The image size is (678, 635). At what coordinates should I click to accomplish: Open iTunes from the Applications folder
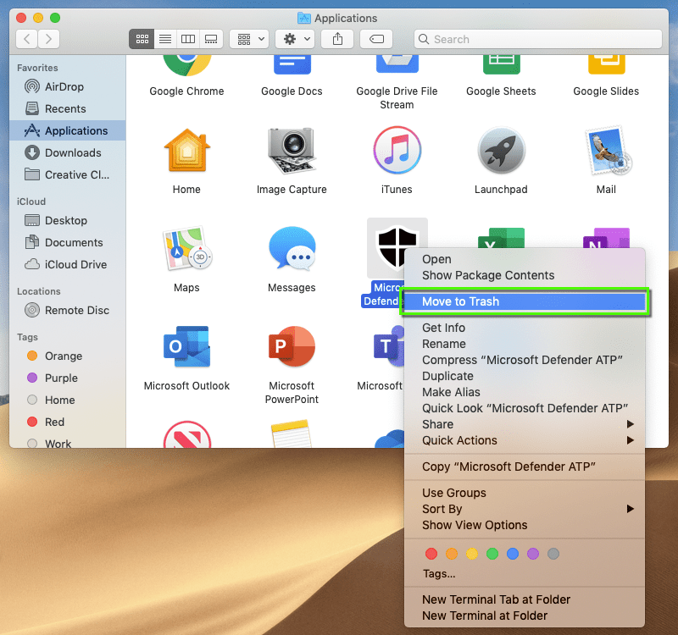click(397, 150)
